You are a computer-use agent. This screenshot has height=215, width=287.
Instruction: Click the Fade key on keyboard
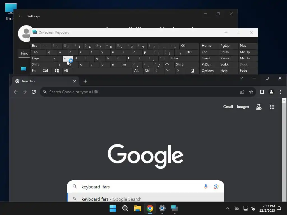point(248,71)
